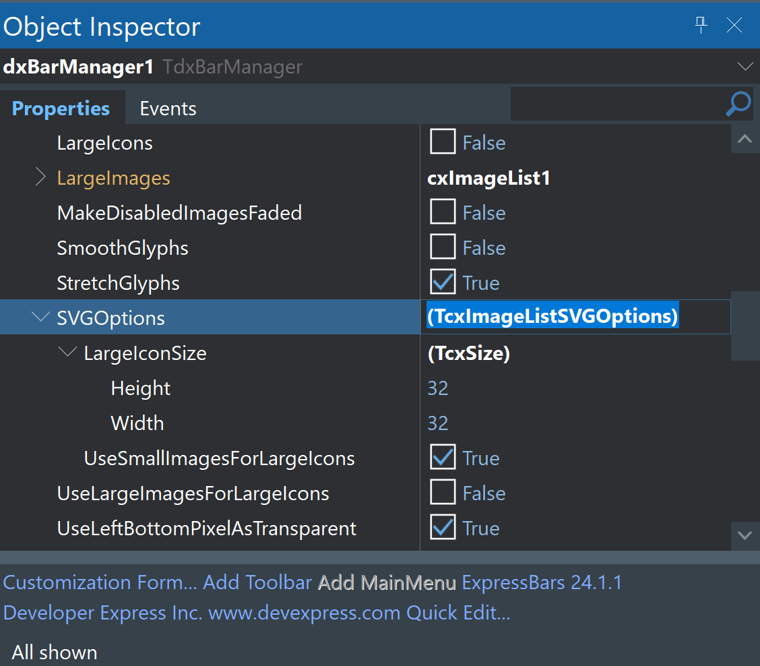Click the search magnifier icon

click(x=738, y=104)
